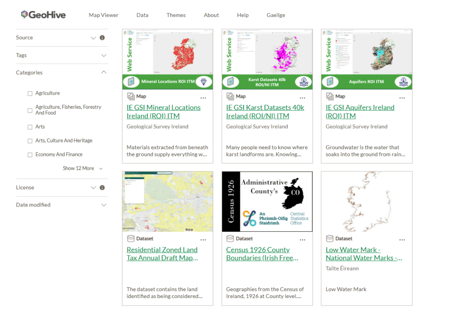This screenshot has width=455, height=310.
Task: Switch language to Gaeilge
Action: tap(276, 15)
